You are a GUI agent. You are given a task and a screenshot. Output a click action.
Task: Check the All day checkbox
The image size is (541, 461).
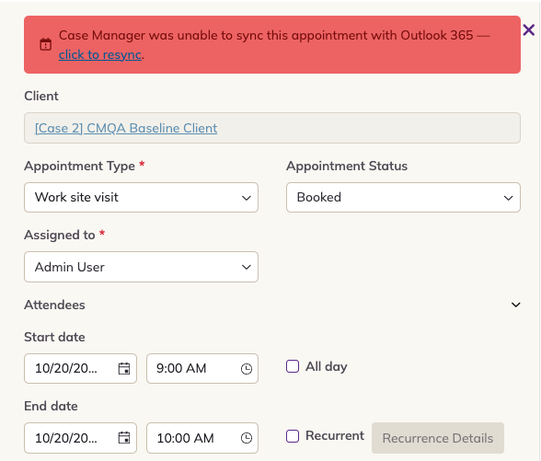click(293, 366)
